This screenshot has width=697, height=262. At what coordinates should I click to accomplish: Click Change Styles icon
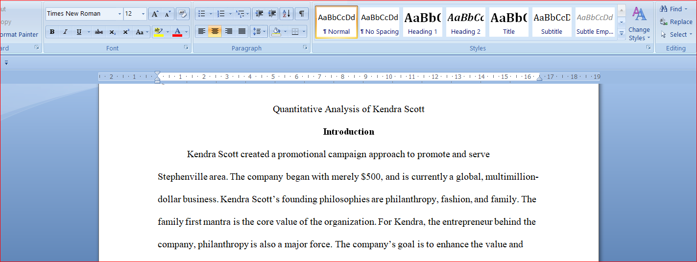pos(639,23)
